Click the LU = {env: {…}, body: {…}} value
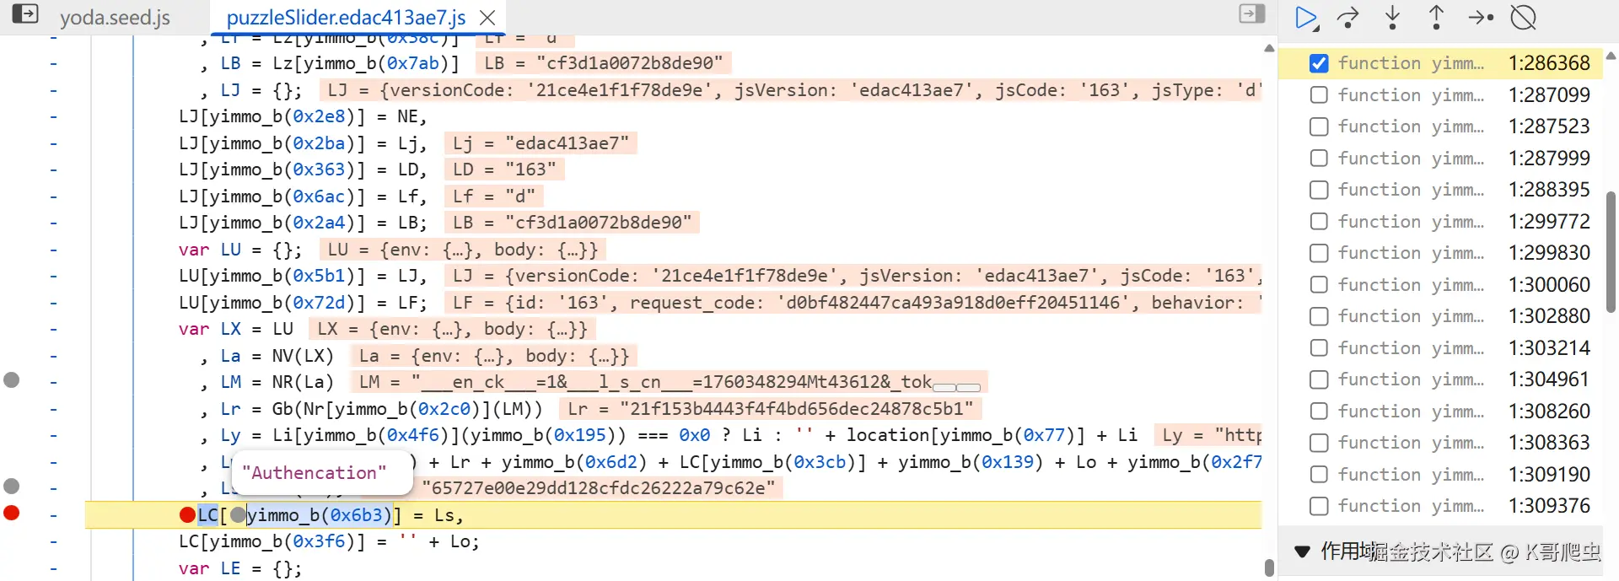1619x581 pixels. pos(463,250)
